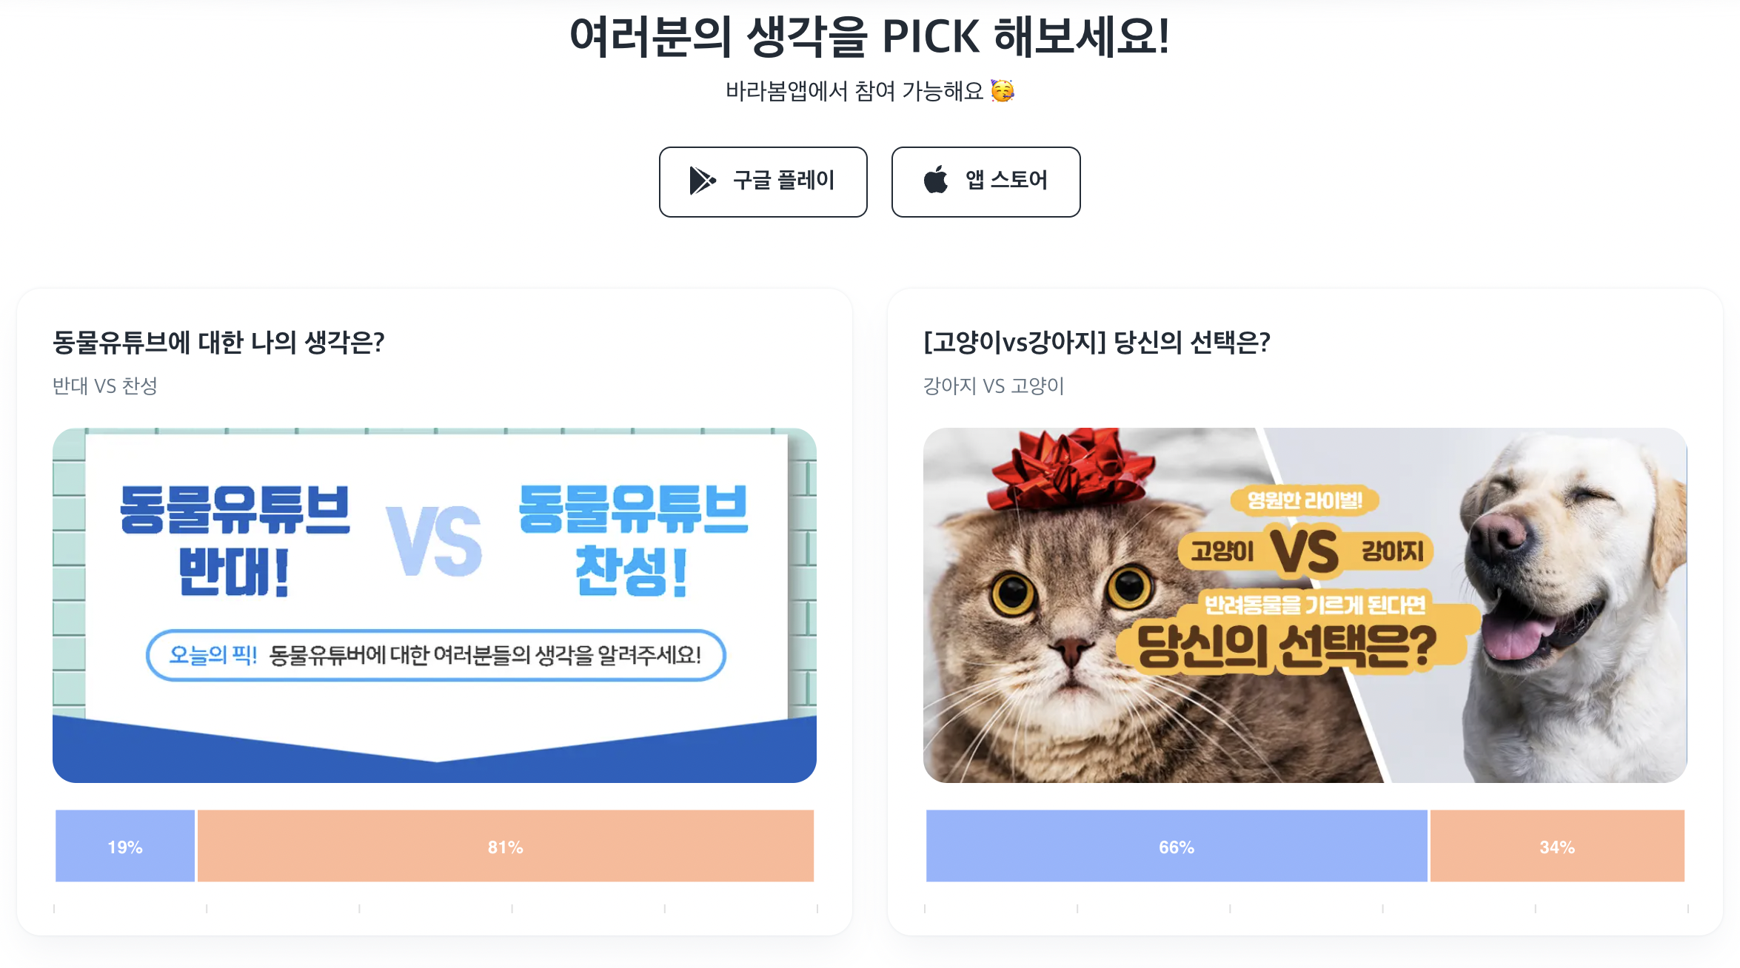The height and width of the screenshot is (968, 1740).
Task: Click the party face emoji
Action: point(1003,91)
